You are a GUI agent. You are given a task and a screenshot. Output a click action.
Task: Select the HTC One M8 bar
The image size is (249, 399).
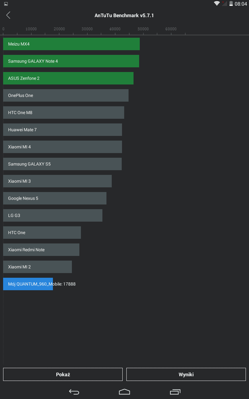pos(63,113)
